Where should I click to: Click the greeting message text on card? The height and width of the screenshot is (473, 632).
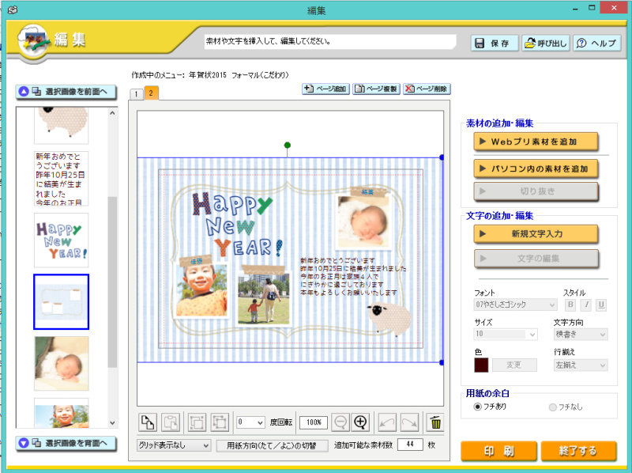coord(353,277)
